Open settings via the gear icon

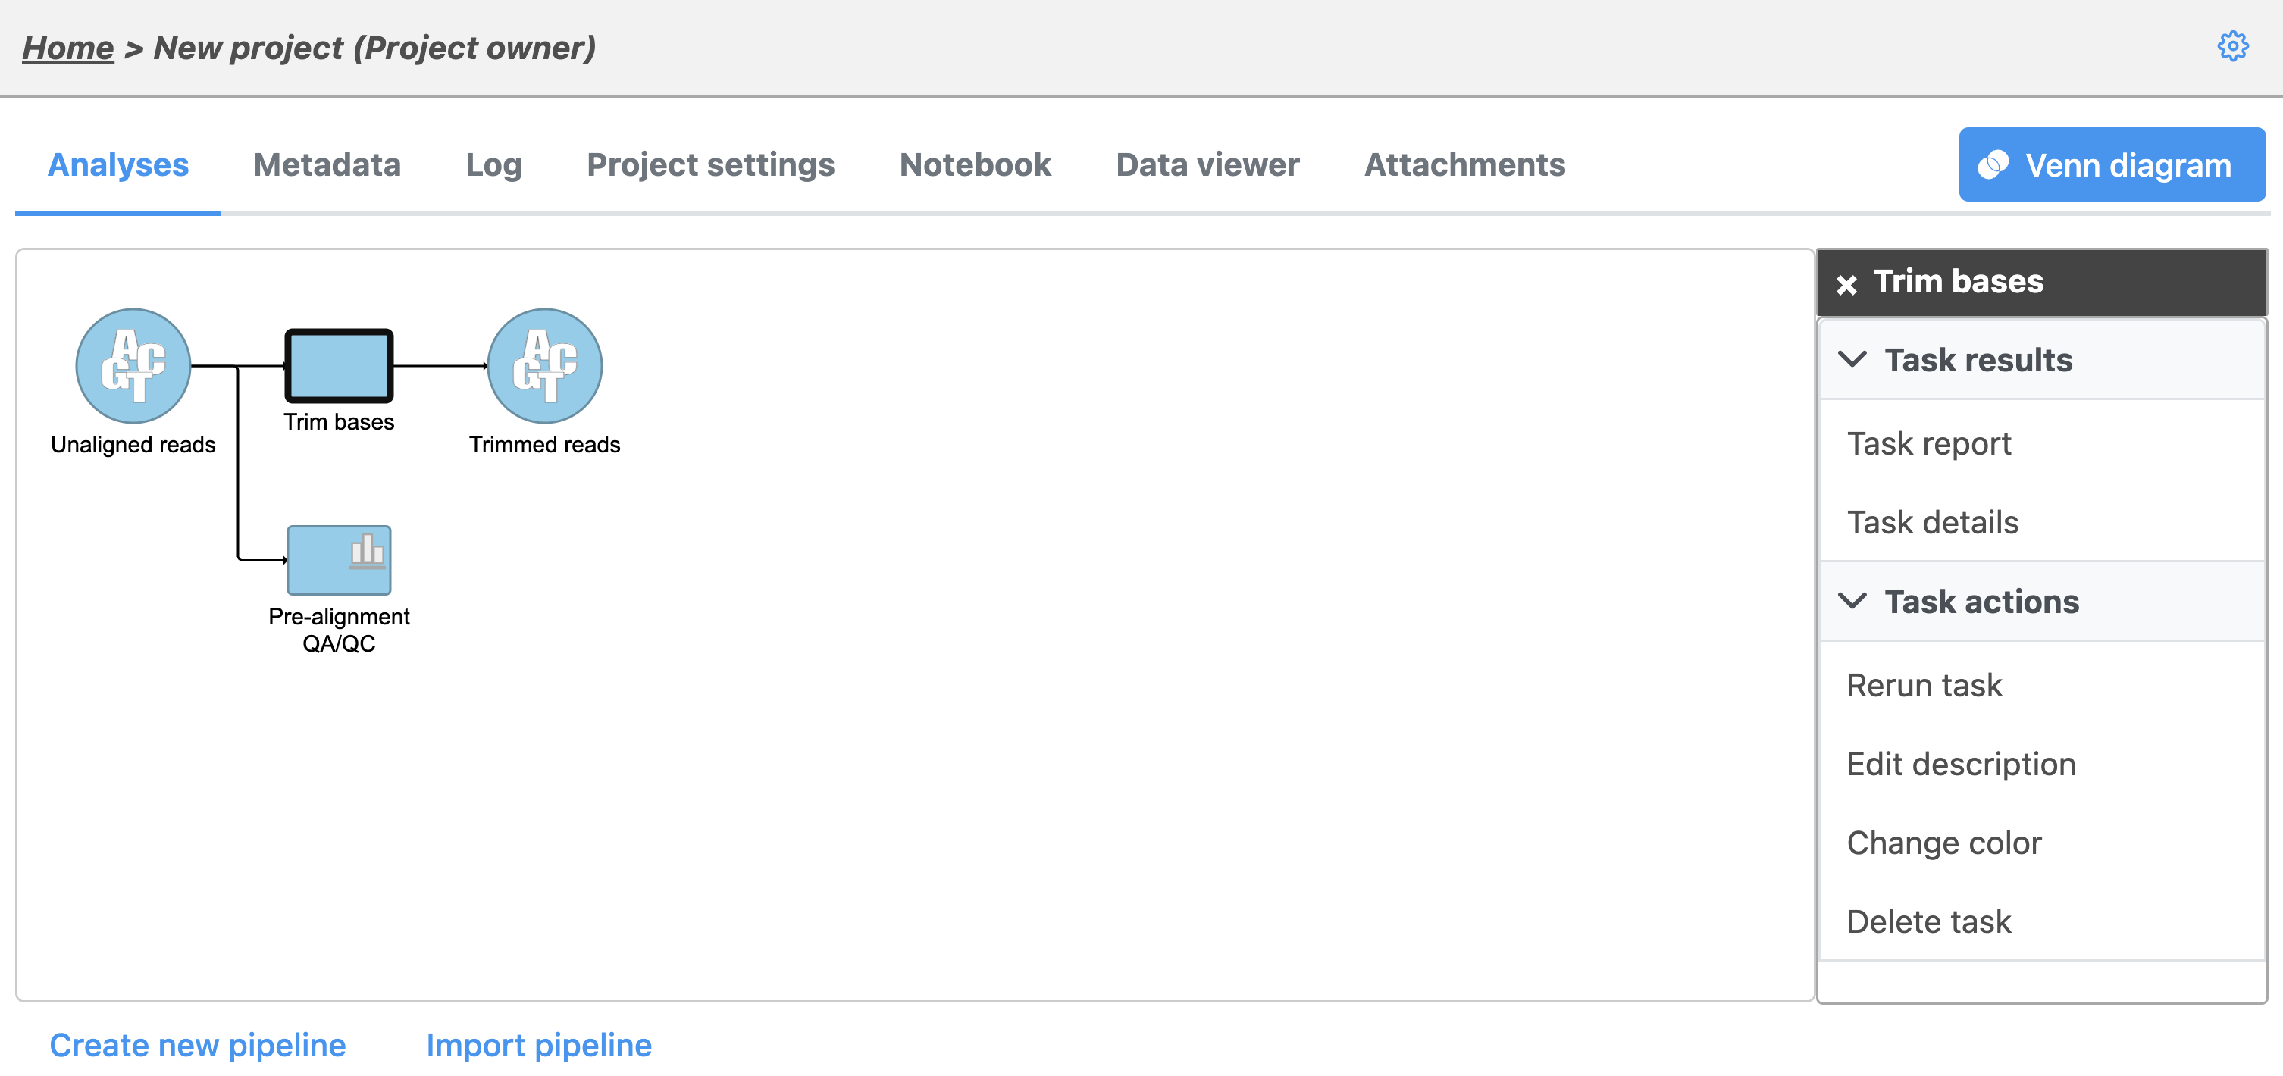2231,46
